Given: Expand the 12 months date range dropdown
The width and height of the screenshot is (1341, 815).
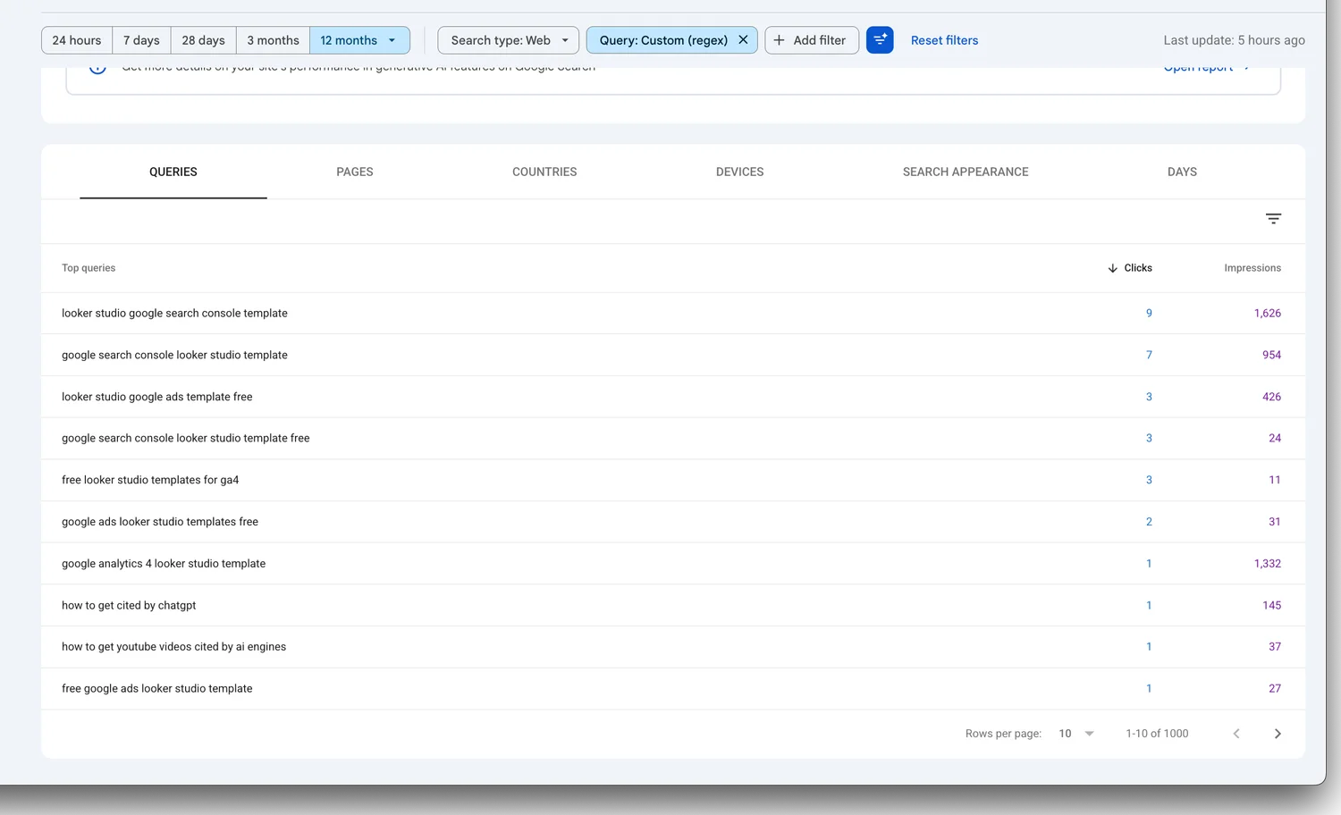Looking at the screenshot, I should tap(392, 40).
